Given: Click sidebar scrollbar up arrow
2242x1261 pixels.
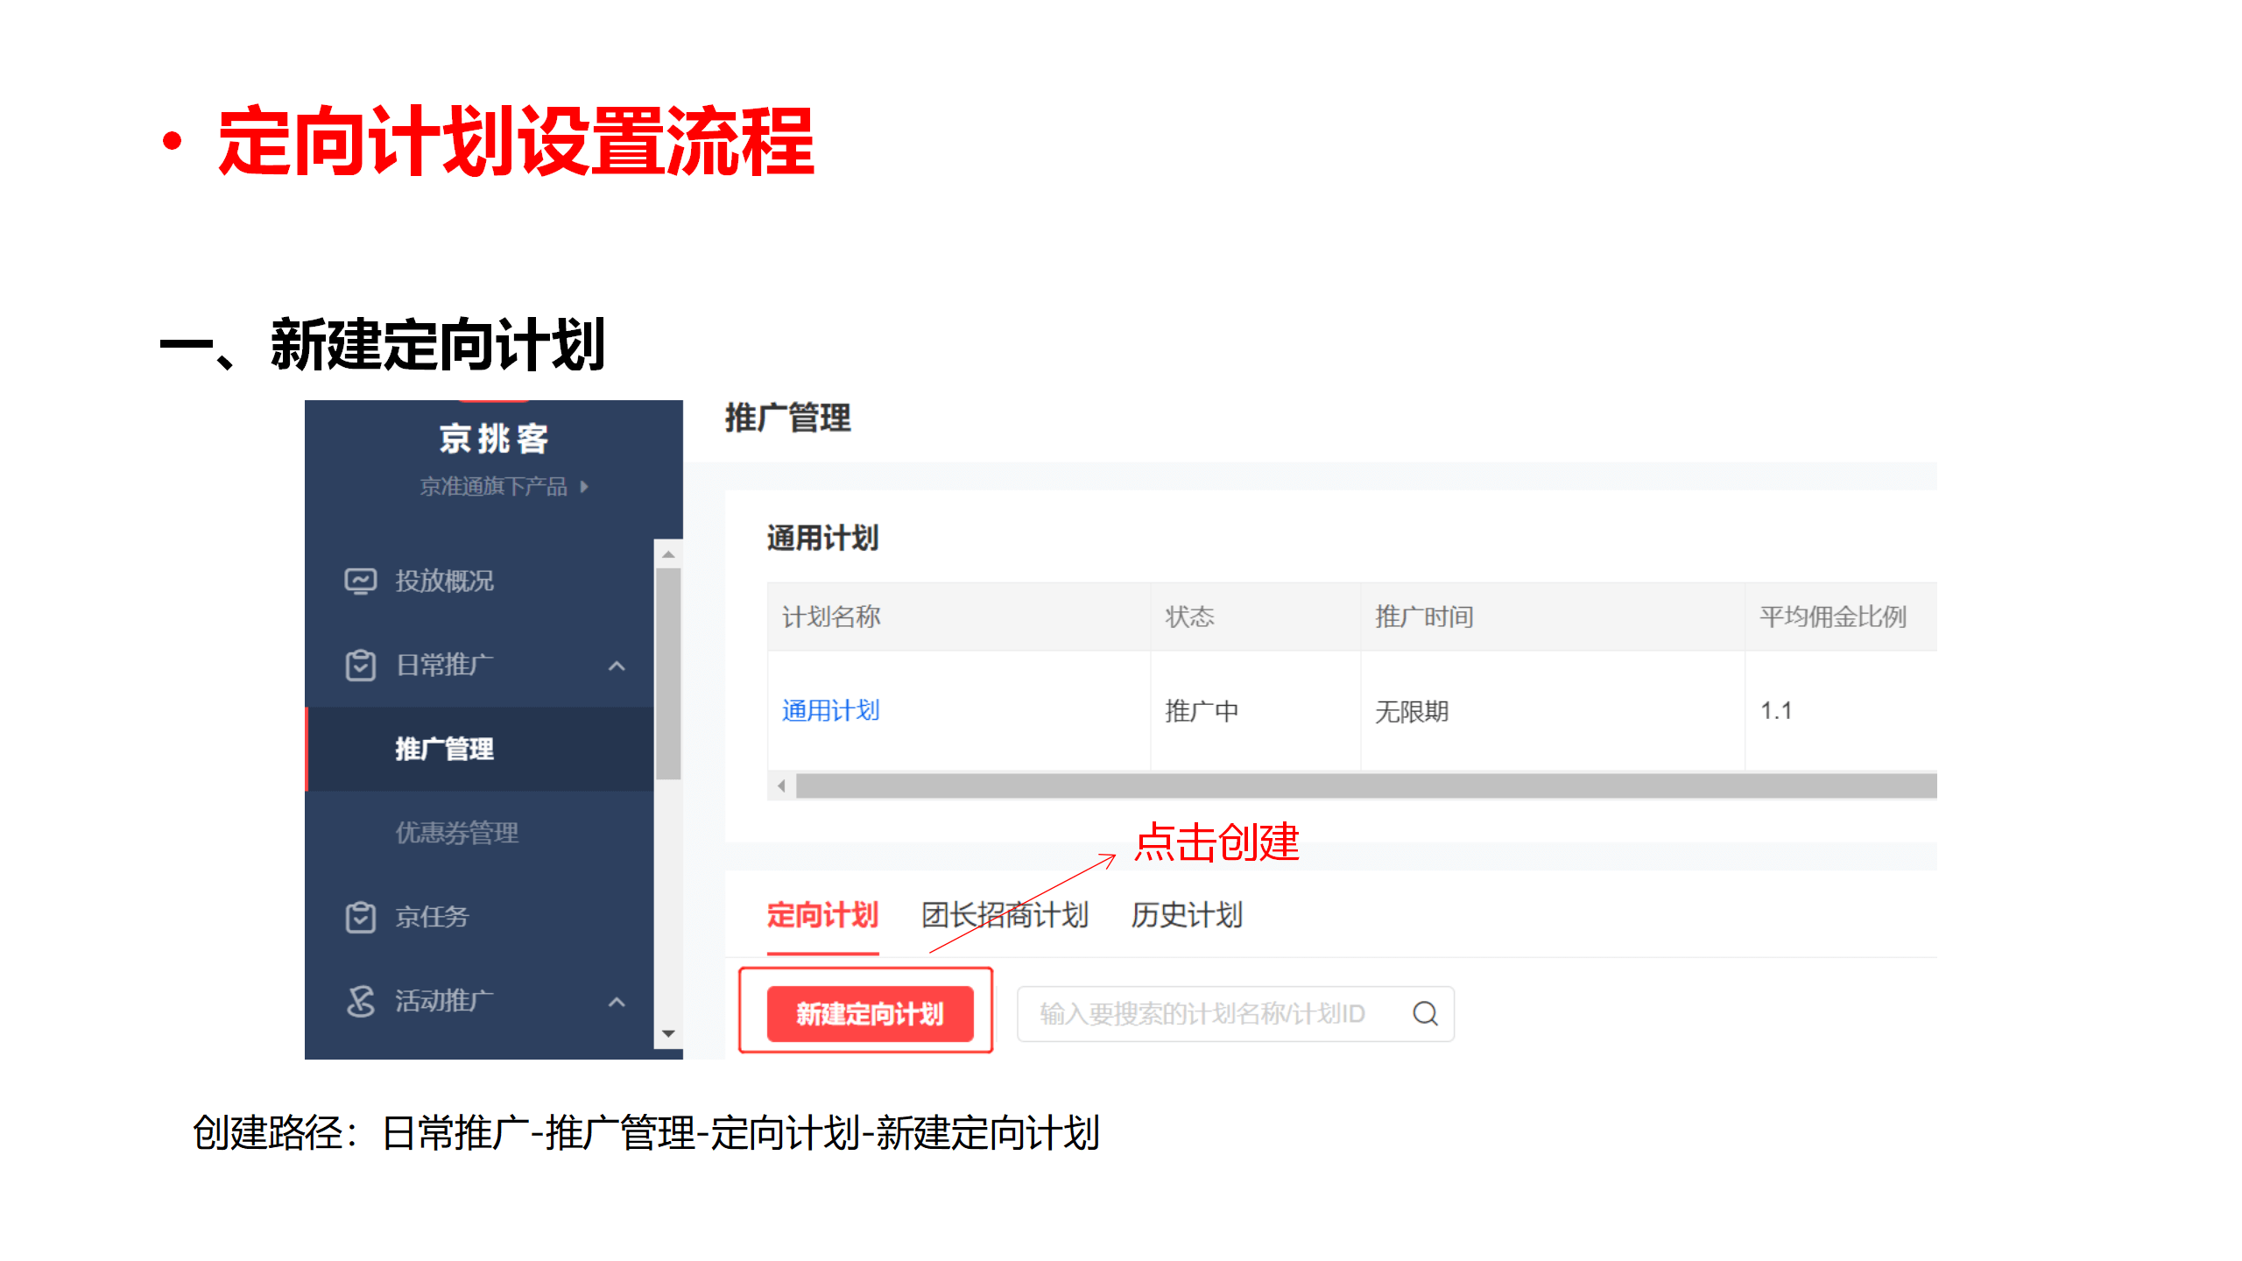Looking at the screenshot, I should 668,554.
